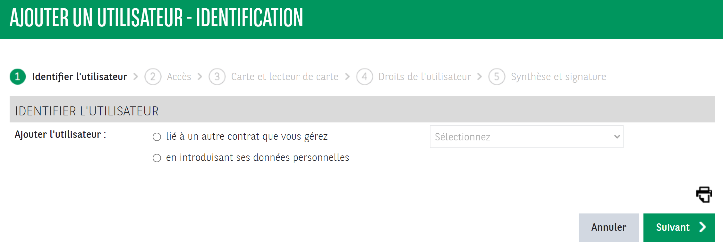Click chevron after Identifier l'utilisateur step

136,77
